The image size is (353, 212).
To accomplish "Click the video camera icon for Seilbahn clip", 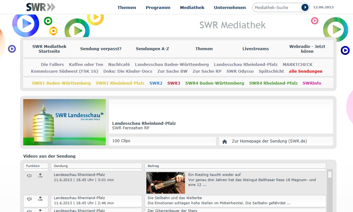I will (x=29, y=199).
